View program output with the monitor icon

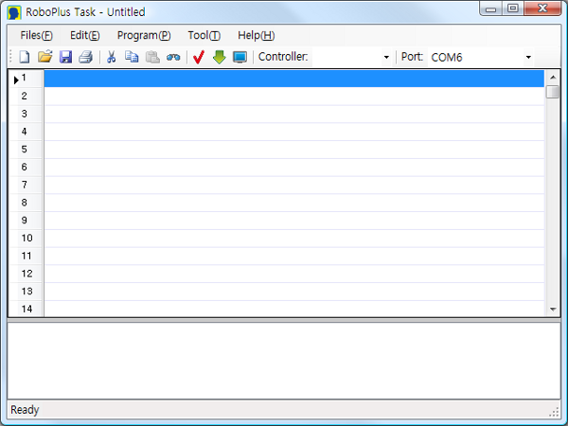pos(240,57)
